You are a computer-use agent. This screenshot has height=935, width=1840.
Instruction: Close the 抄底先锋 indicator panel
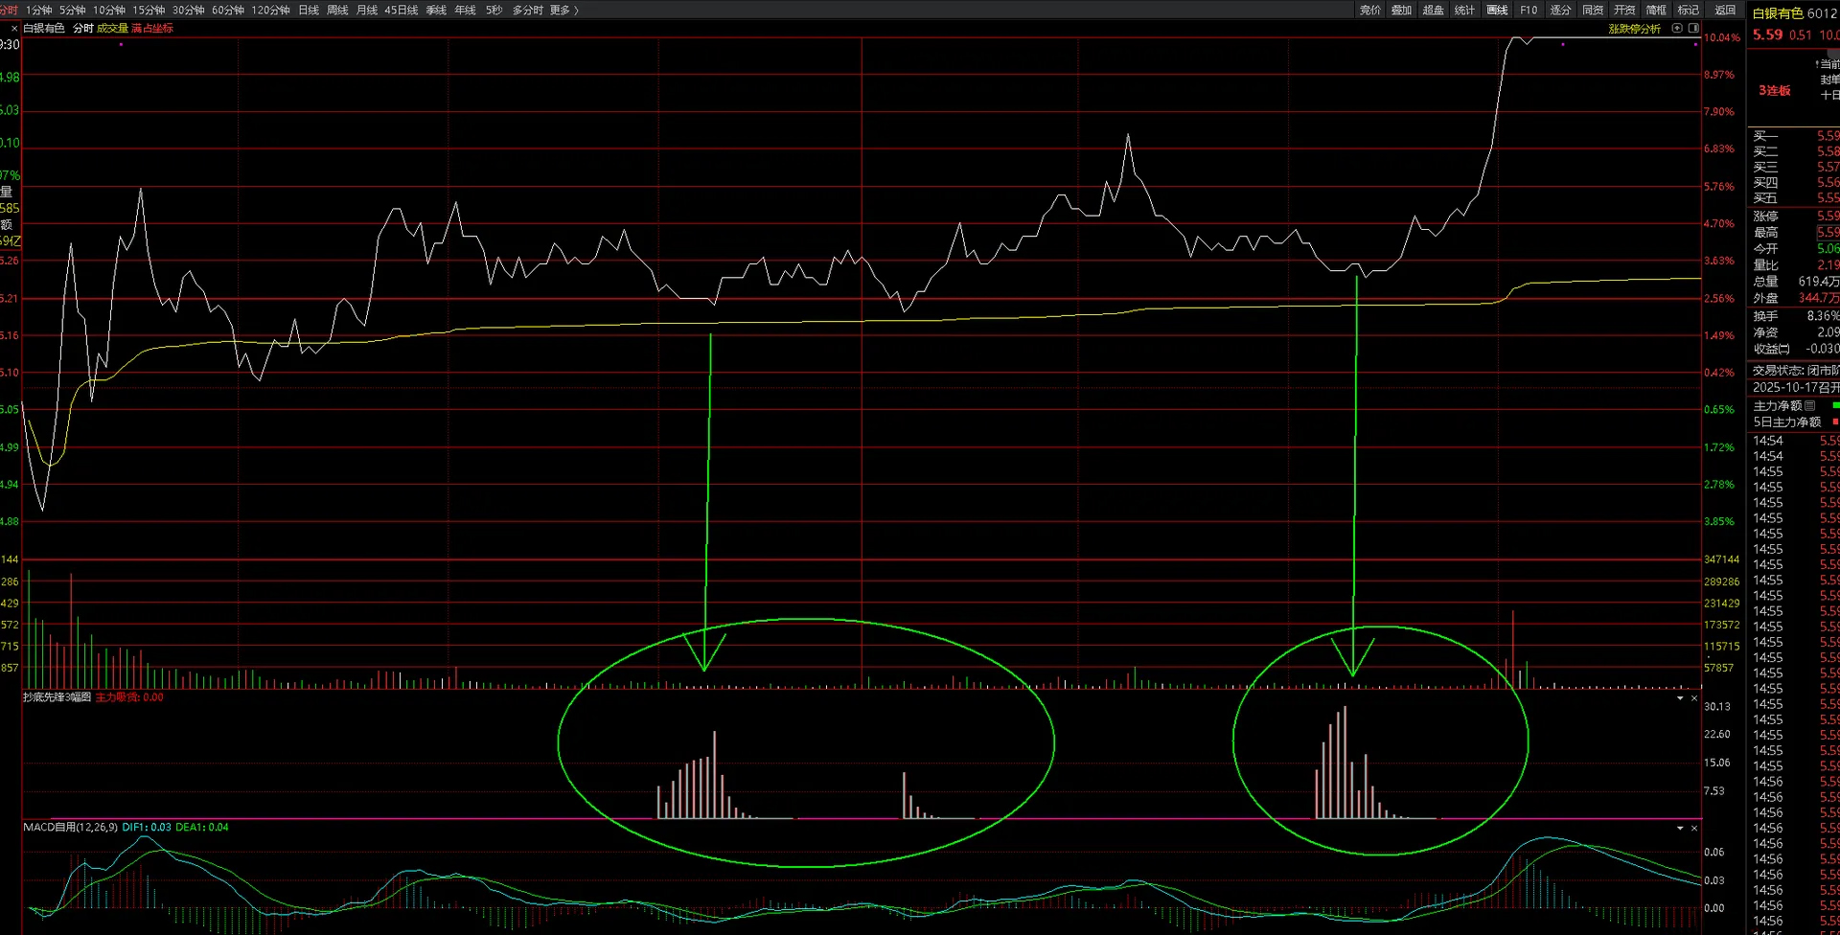pos(1694,697)
